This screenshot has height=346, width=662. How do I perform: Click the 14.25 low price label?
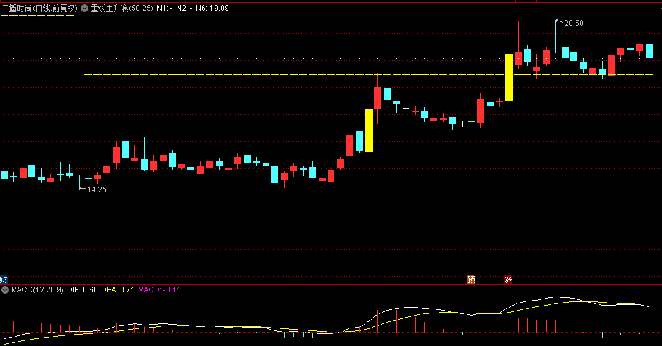click(x=97, y=190)
